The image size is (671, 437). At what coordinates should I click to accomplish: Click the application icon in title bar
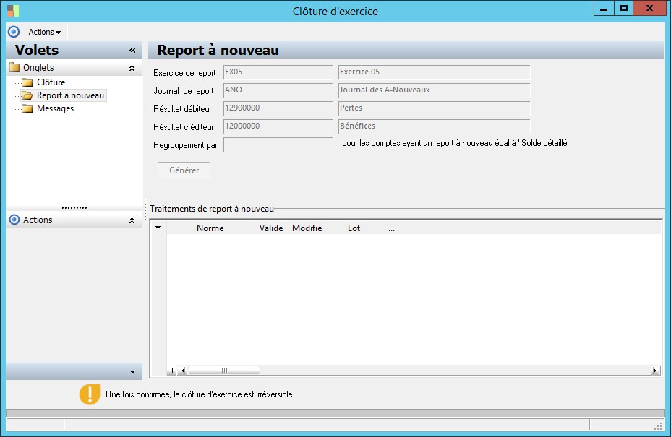coord(13,11)
